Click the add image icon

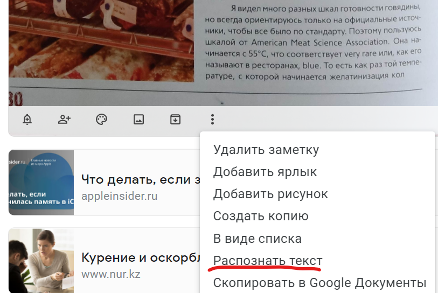(138, 120)
